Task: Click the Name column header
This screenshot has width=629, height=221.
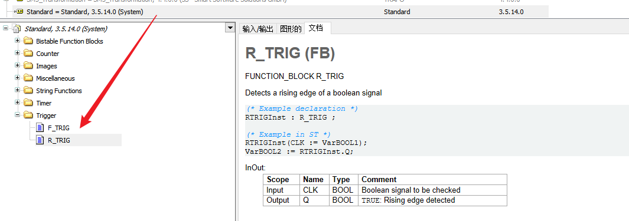Action: (x=314, y=179)
